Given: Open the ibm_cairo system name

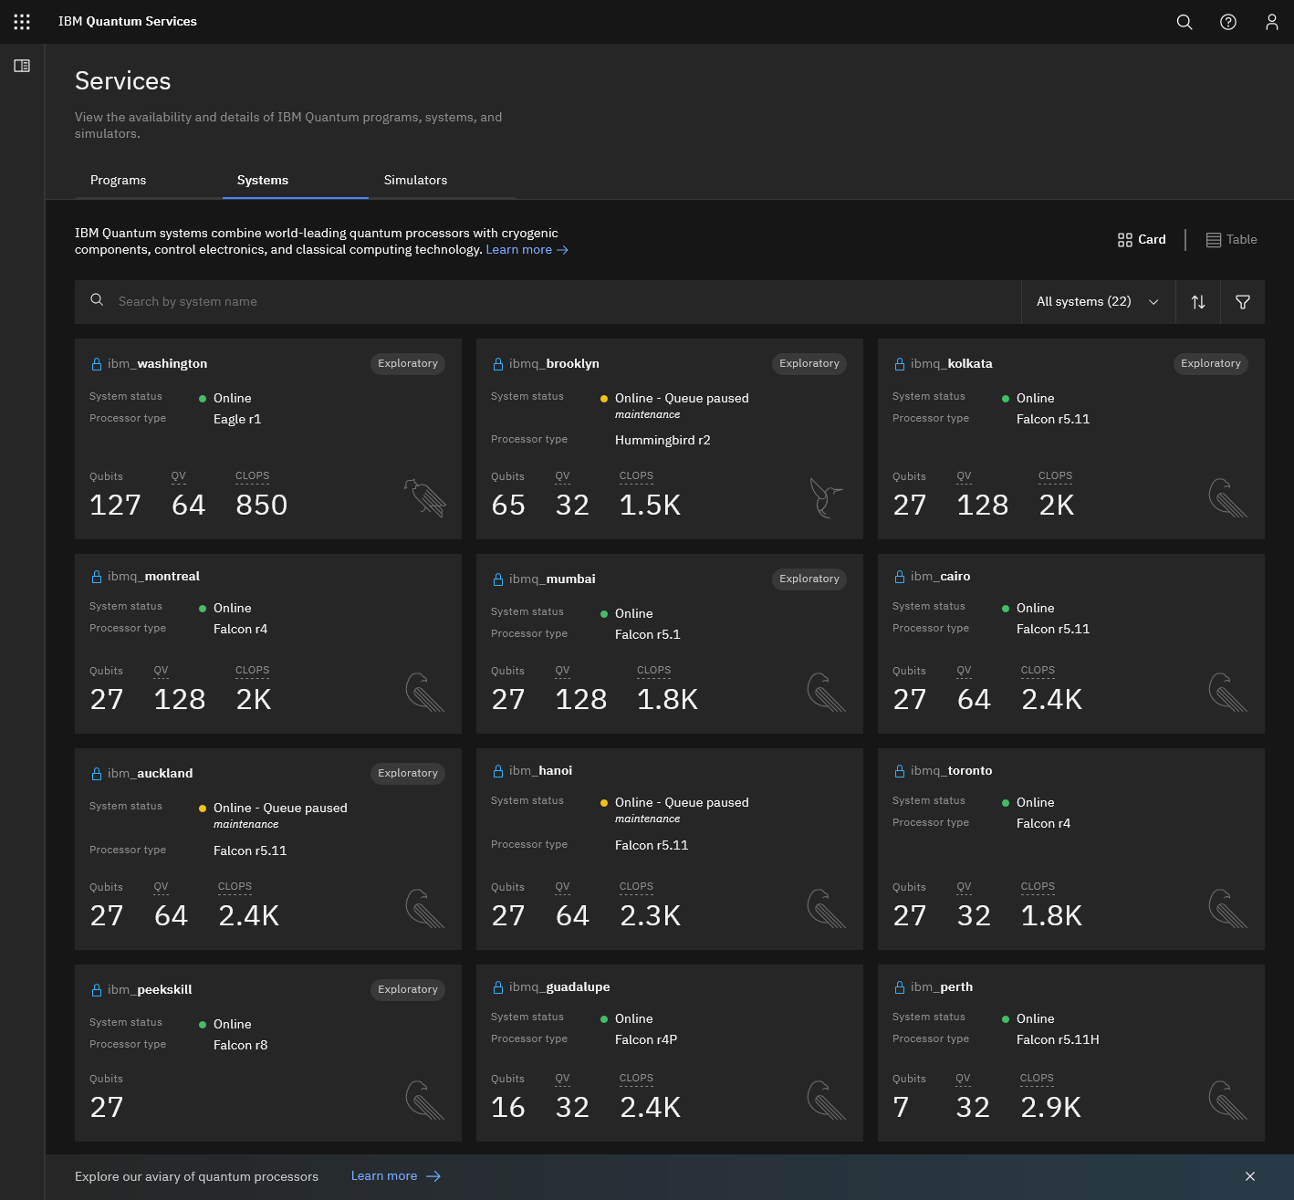Looking at the screenshot, I should pyautogui.click(x=940, y=577).
